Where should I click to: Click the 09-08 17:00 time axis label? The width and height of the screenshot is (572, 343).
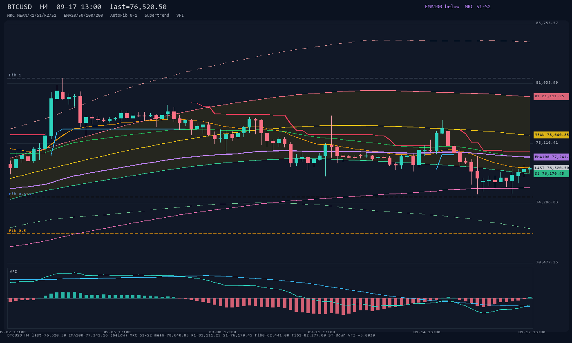[223, 332]
